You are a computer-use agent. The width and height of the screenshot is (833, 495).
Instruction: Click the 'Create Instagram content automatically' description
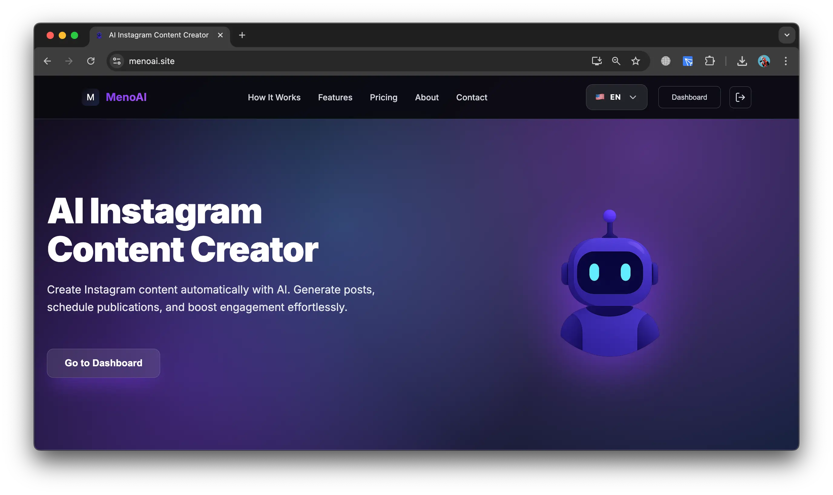(211, 298)
